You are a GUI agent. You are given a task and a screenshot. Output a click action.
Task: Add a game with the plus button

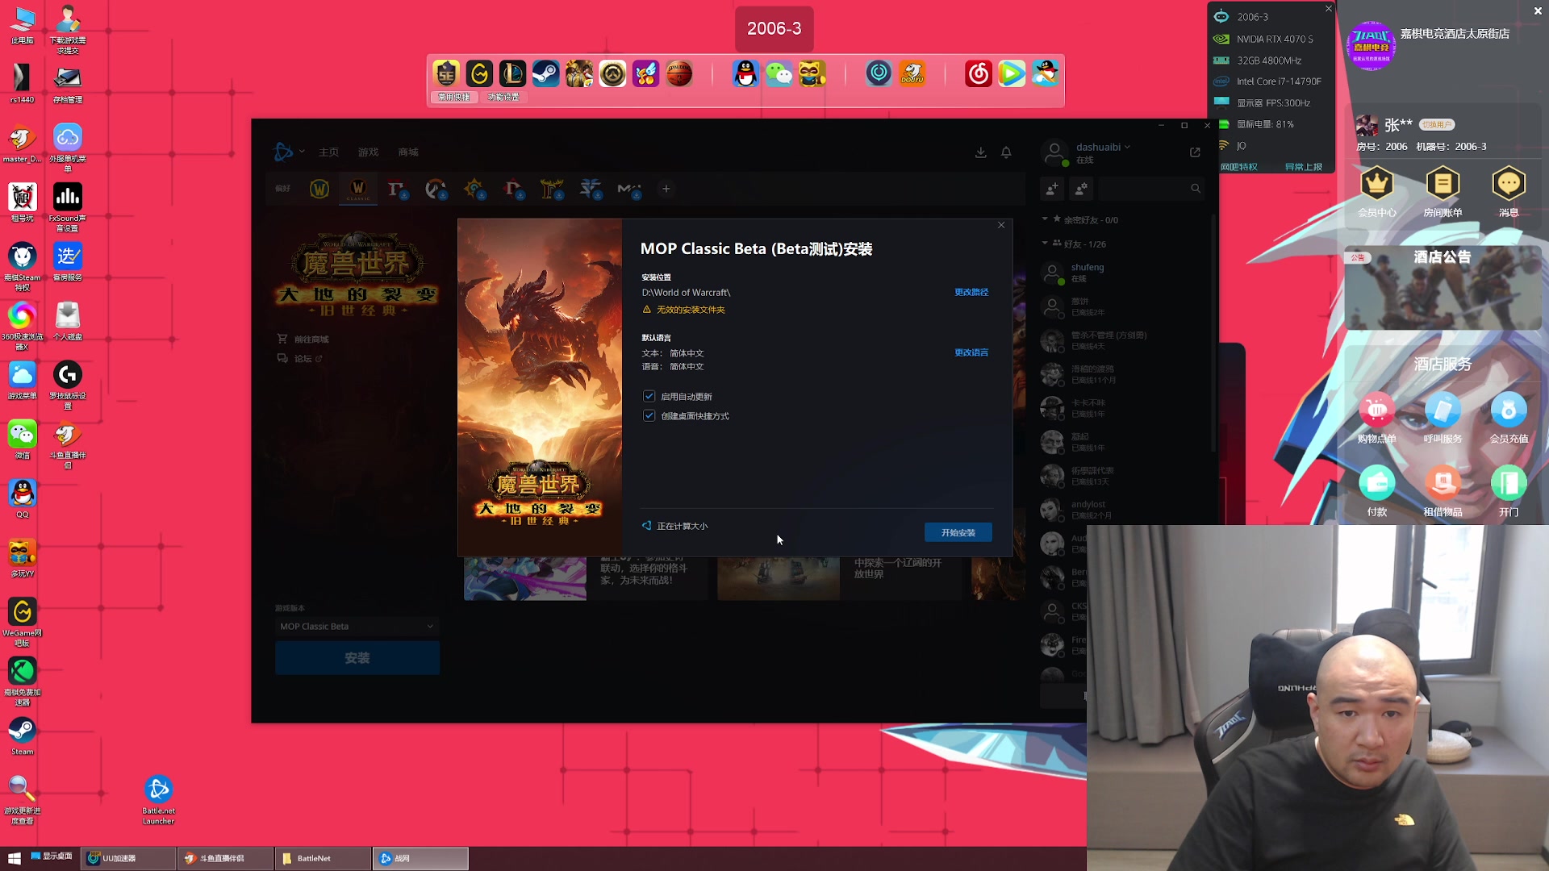tap(666, 189)
